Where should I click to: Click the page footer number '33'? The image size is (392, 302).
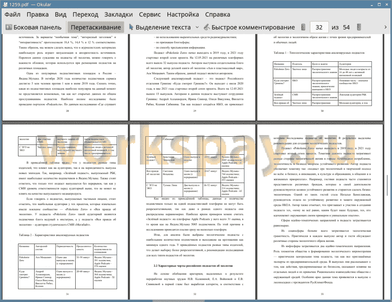322,294
